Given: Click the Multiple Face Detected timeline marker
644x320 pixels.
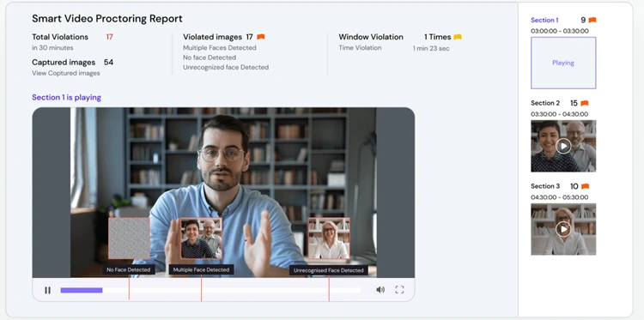Looking at the screenshot, I should tap(201, 288).
